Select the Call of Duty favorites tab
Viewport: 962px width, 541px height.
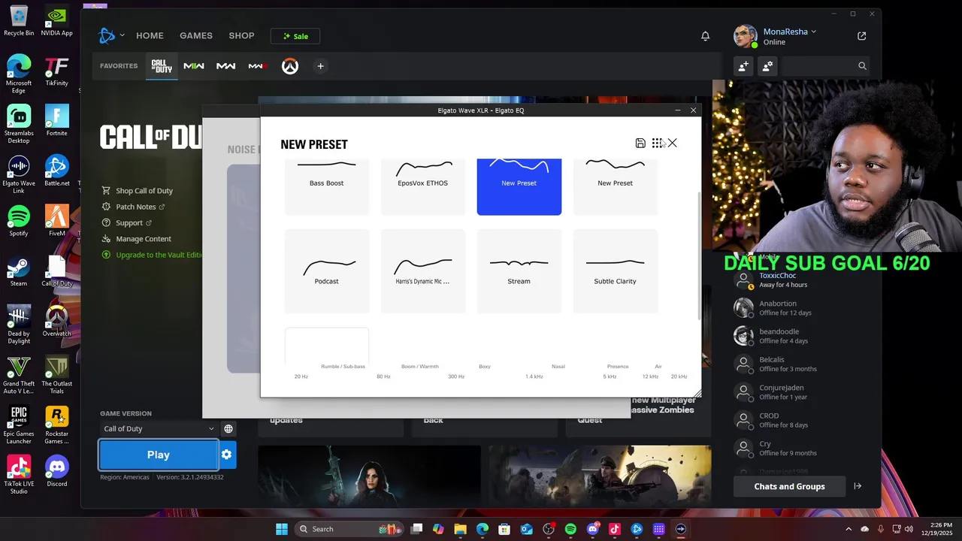point(162,66)
